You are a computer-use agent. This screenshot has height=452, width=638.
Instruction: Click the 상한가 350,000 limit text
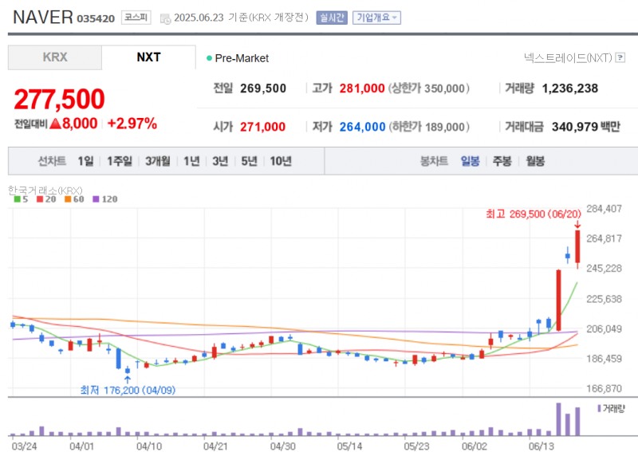[x=429, y=88]
